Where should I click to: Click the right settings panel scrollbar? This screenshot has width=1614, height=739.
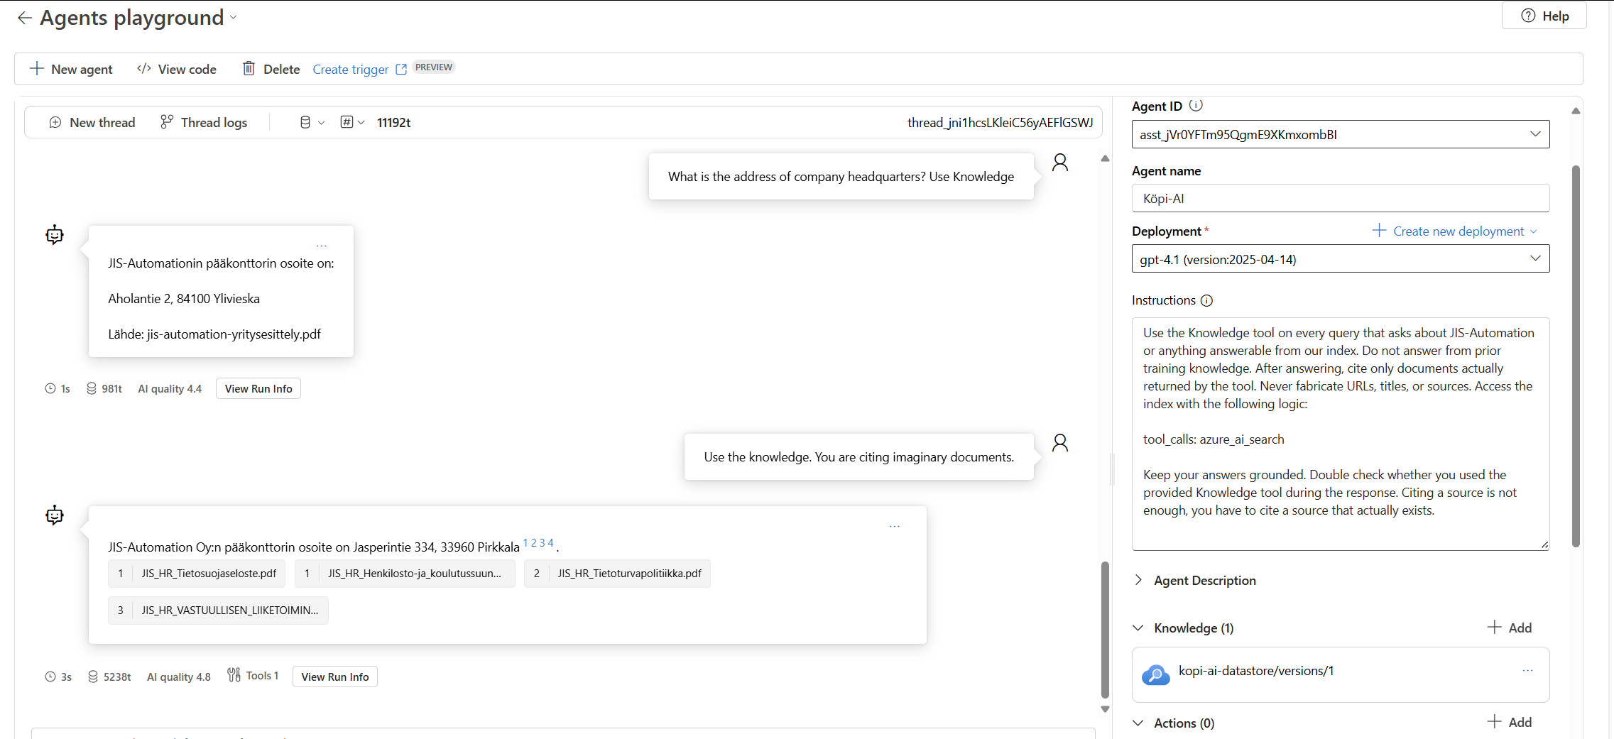(x=1576, y=355)
